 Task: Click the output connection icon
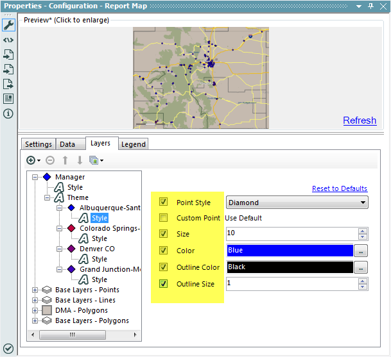(x=8, y=84)
